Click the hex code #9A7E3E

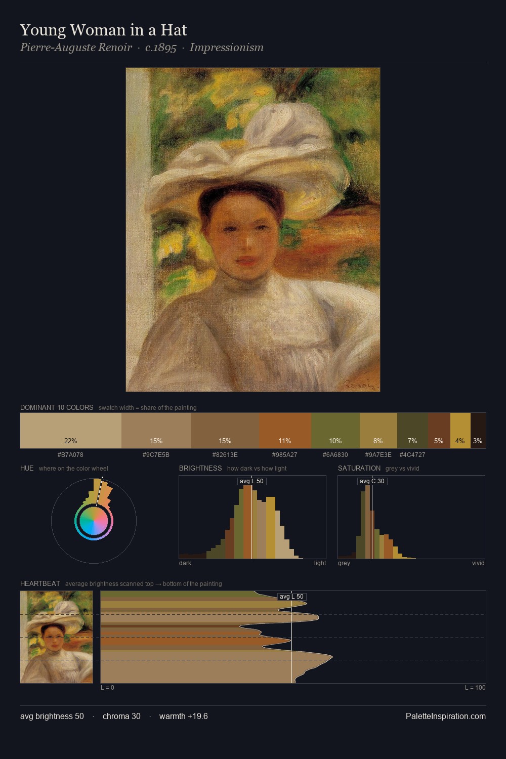tap(378, 455)
